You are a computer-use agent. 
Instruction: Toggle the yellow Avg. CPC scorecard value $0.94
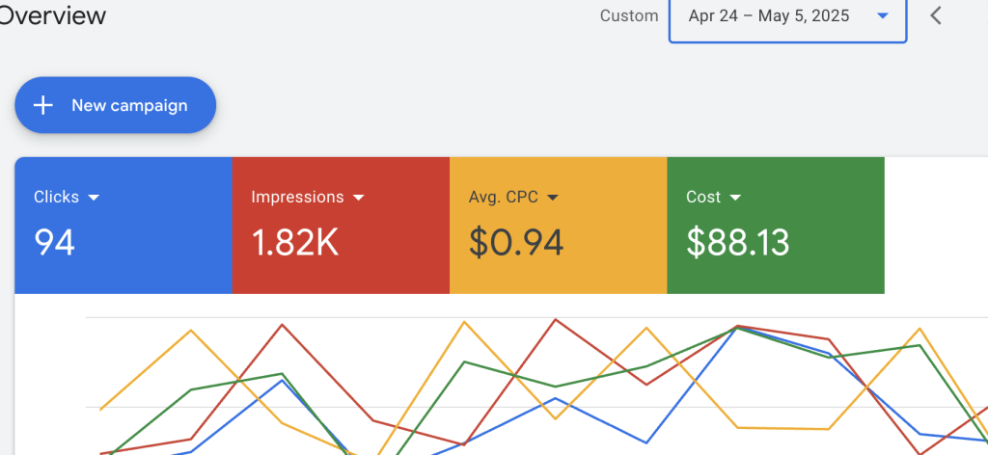pyautogui.click(x=516, y=243)
